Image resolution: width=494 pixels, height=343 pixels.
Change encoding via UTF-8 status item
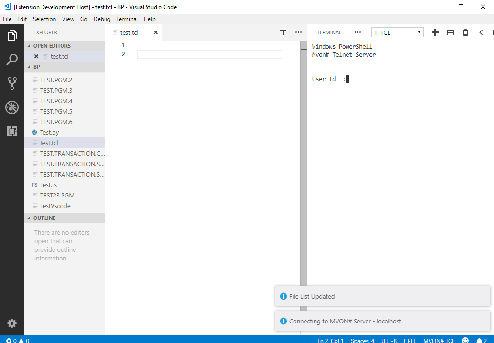click(389, 341)
